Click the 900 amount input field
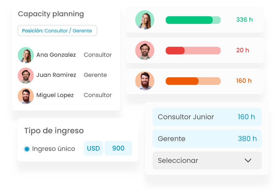This screenshot has width=279, height=195. [x=118, y=149]
